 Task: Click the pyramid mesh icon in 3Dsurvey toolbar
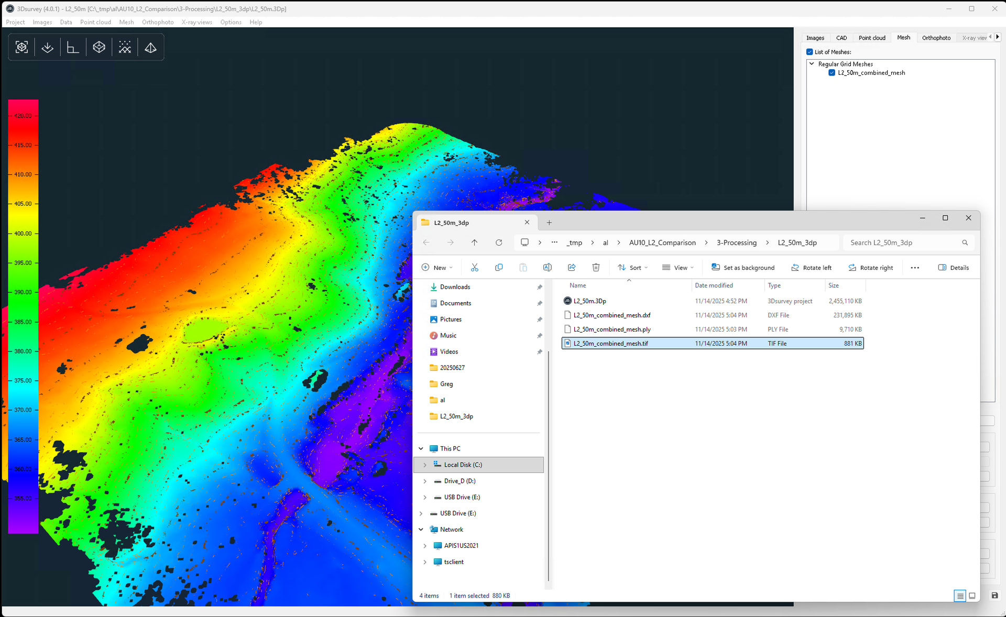(150, 47)
